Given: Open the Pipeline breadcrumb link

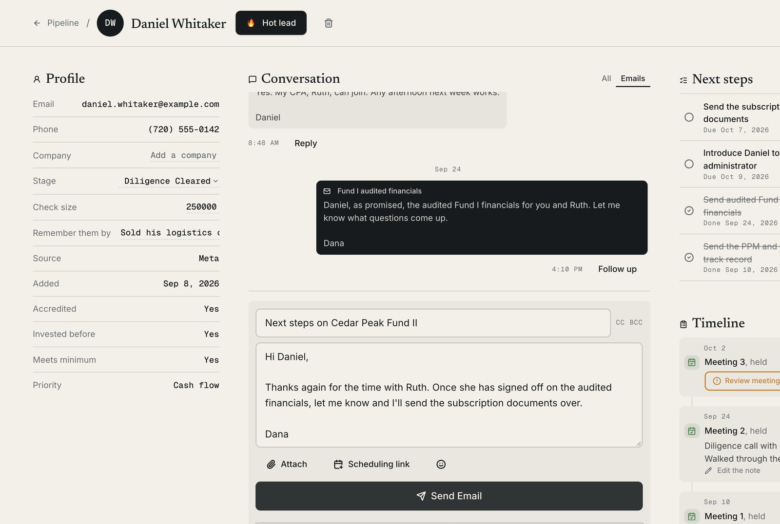Looking at the screenshot, I should tap(63, 23).
